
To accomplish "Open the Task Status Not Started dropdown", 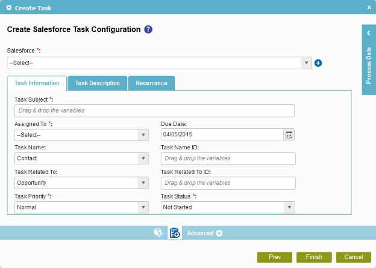I will pos(228,207).
